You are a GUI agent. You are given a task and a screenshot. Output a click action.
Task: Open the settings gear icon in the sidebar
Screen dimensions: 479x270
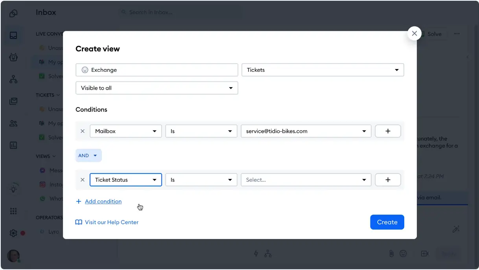(13, 233)
